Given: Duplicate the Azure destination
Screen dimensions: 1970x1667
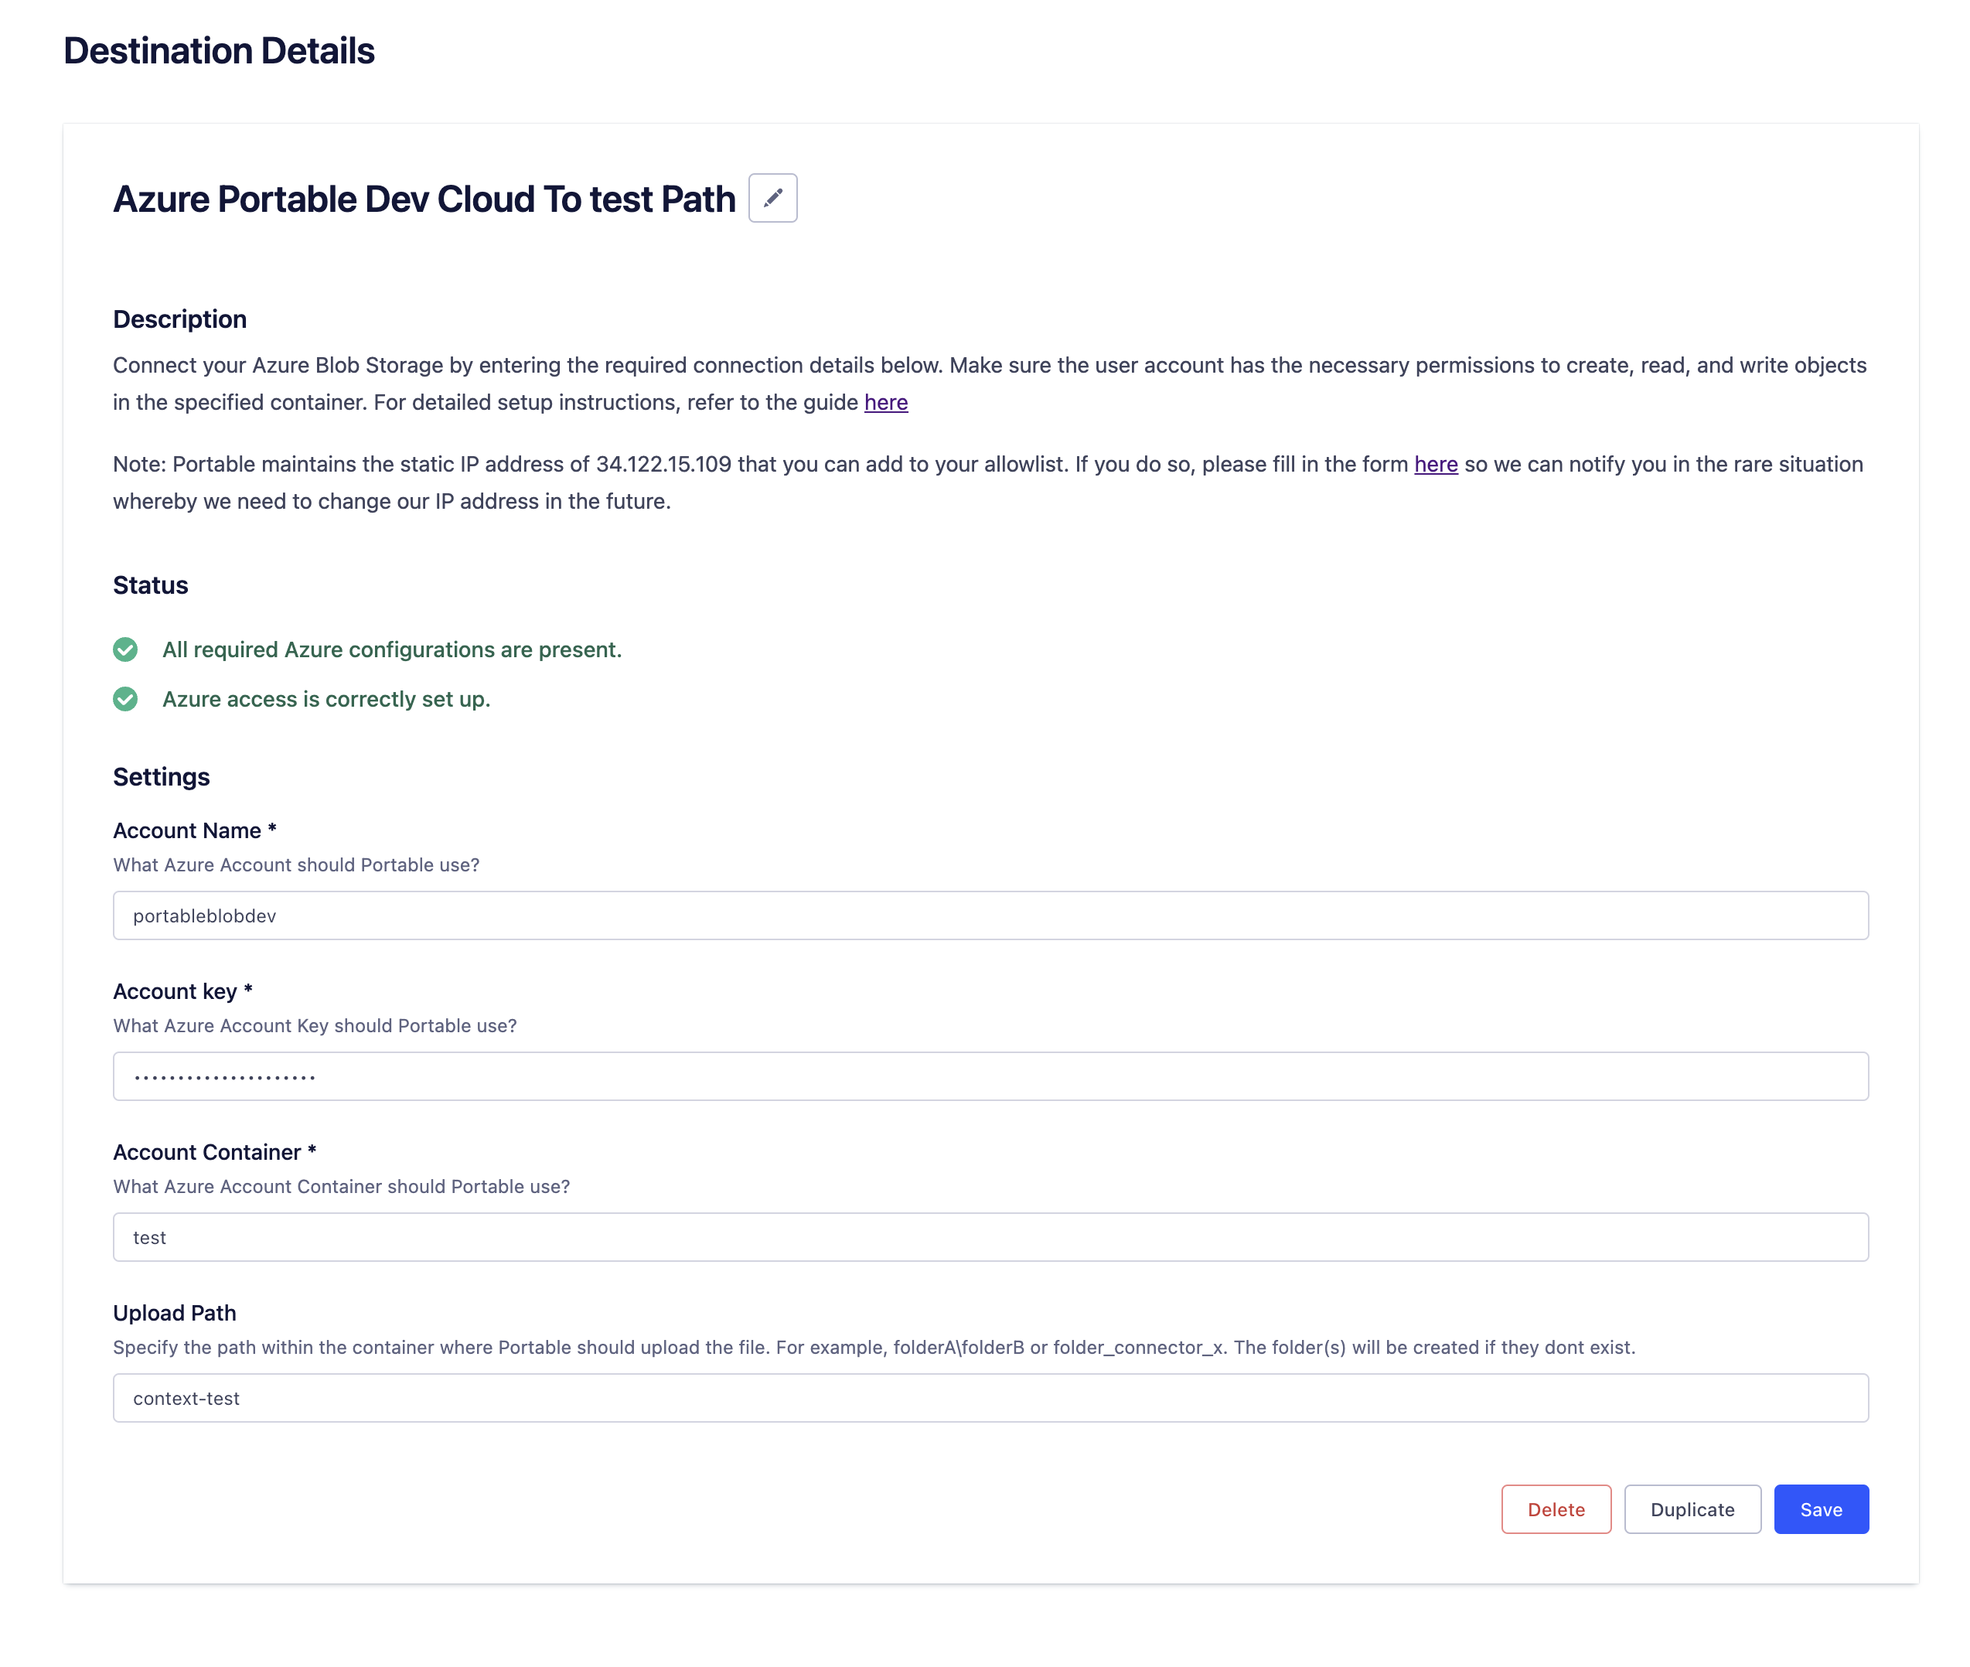Looking at the screenshot, I should coord(1691,1509).
